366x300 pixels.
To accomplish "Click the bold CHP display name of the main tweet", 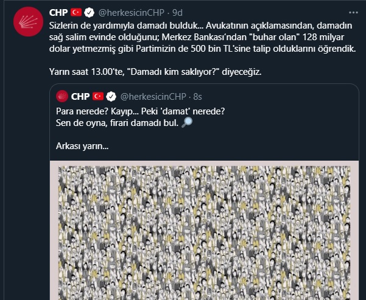I will (x=58, y=13).
